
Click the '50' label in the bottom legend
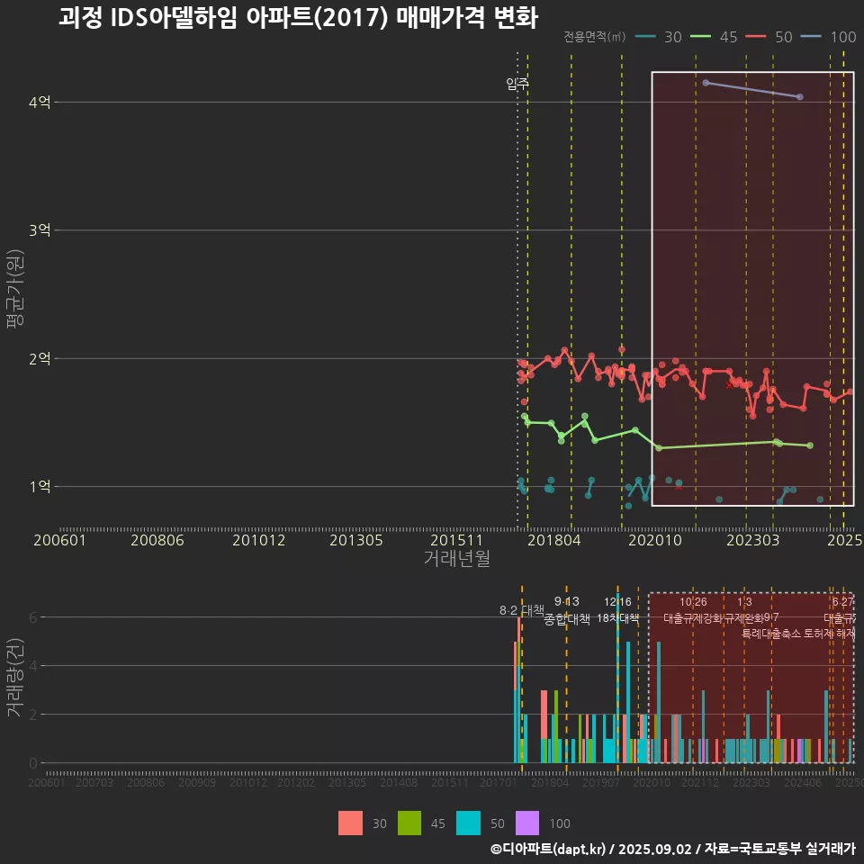pyautogui.click(x=498, y=823)
